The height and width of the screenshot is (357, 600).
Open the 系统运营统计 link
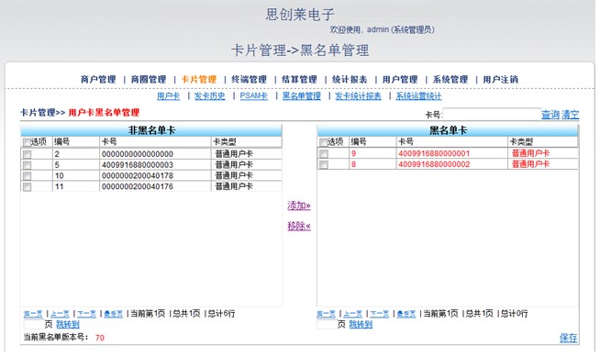(x=418, y=96)
